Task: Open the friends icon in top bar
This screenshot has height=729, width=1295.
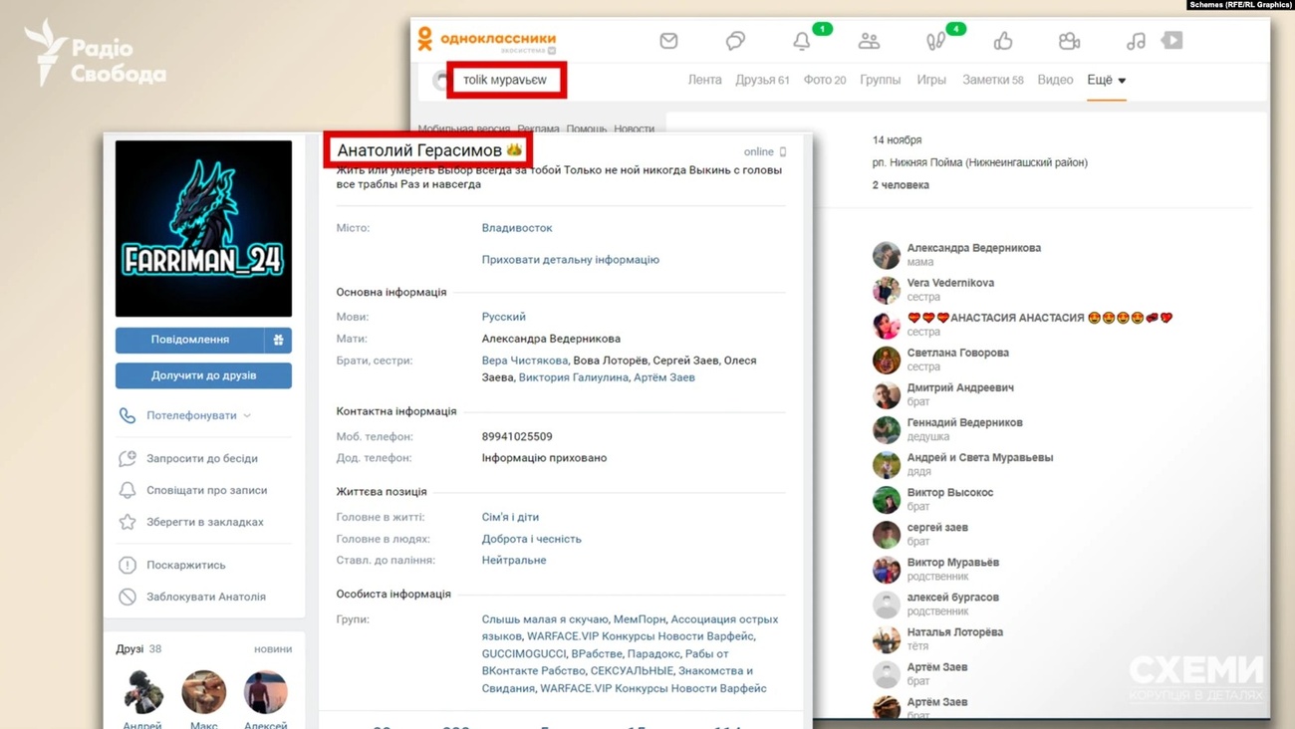Action: (x=869, y=41)
